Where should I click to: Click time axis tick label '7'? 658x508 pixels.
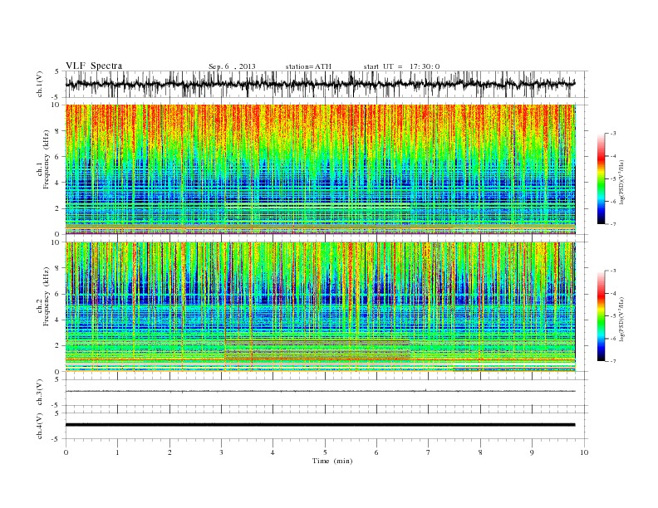coord(429,452)
